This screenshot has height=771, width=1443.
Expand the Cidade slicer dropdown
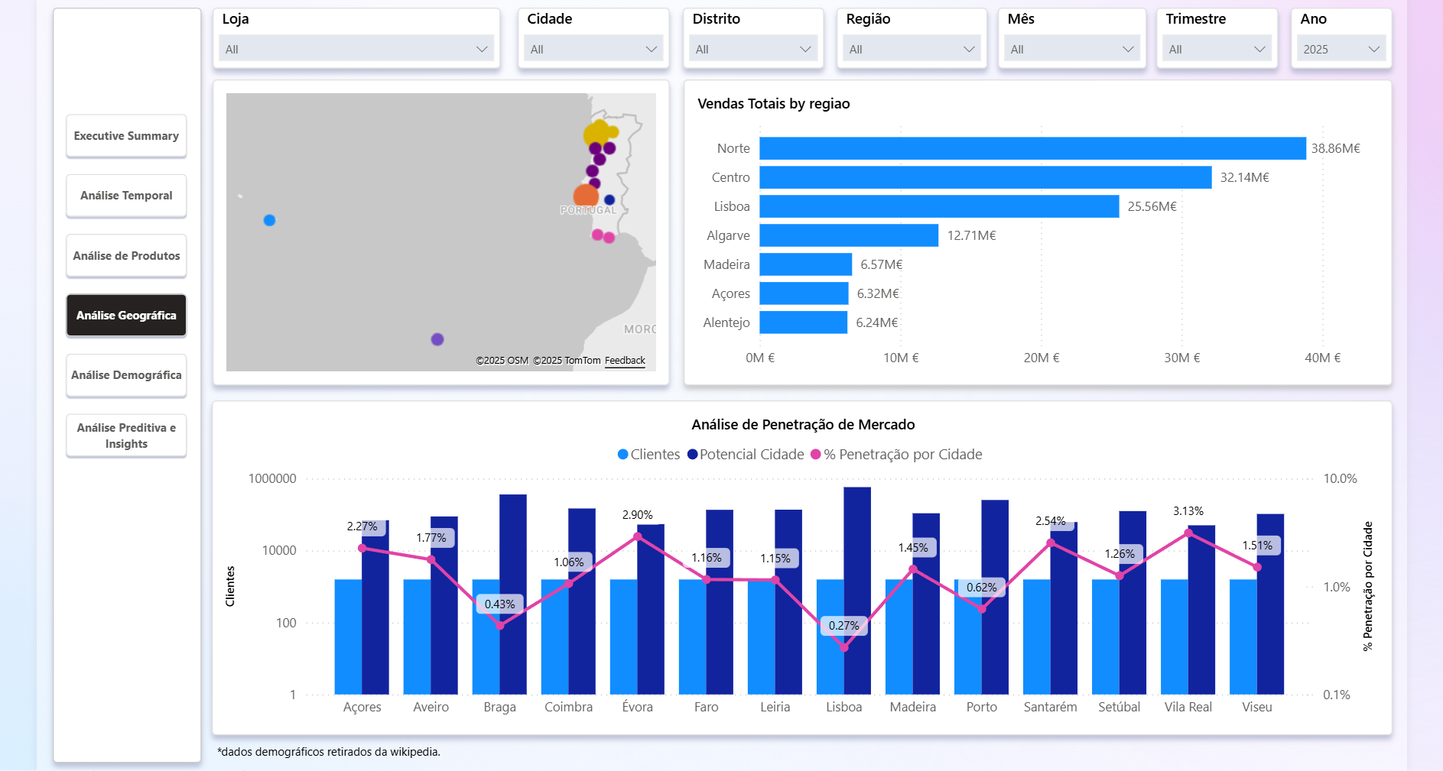[593, 49]
